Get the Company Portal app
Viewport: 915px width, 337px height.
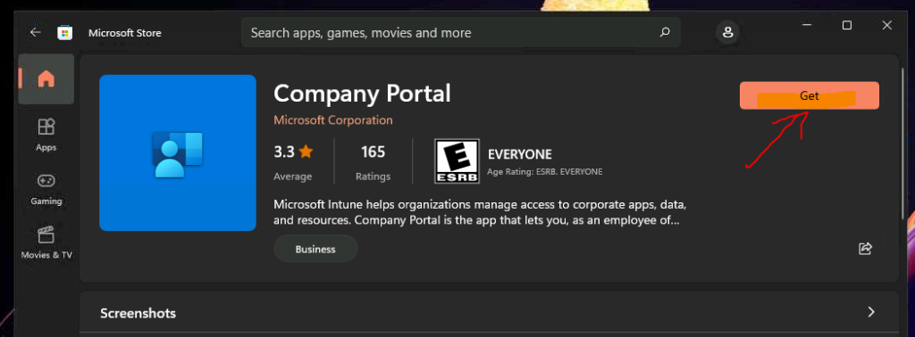[810, 95]
